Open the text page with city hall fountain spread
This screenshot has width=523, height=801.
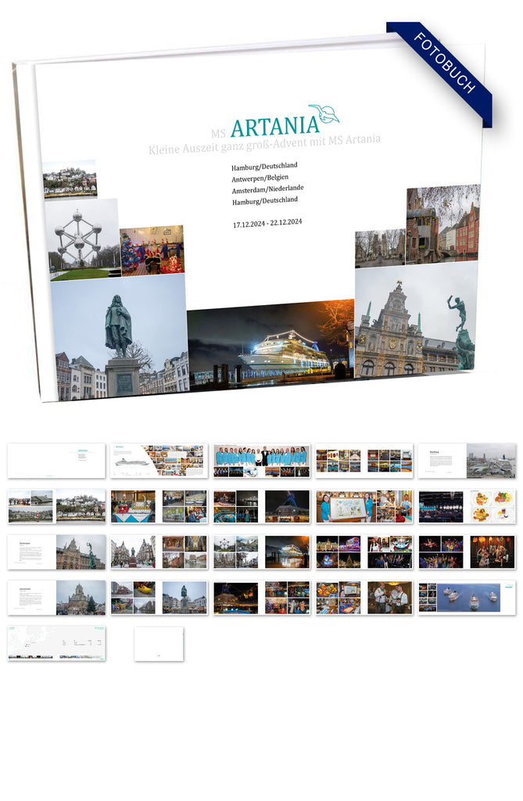coord(56,552)
